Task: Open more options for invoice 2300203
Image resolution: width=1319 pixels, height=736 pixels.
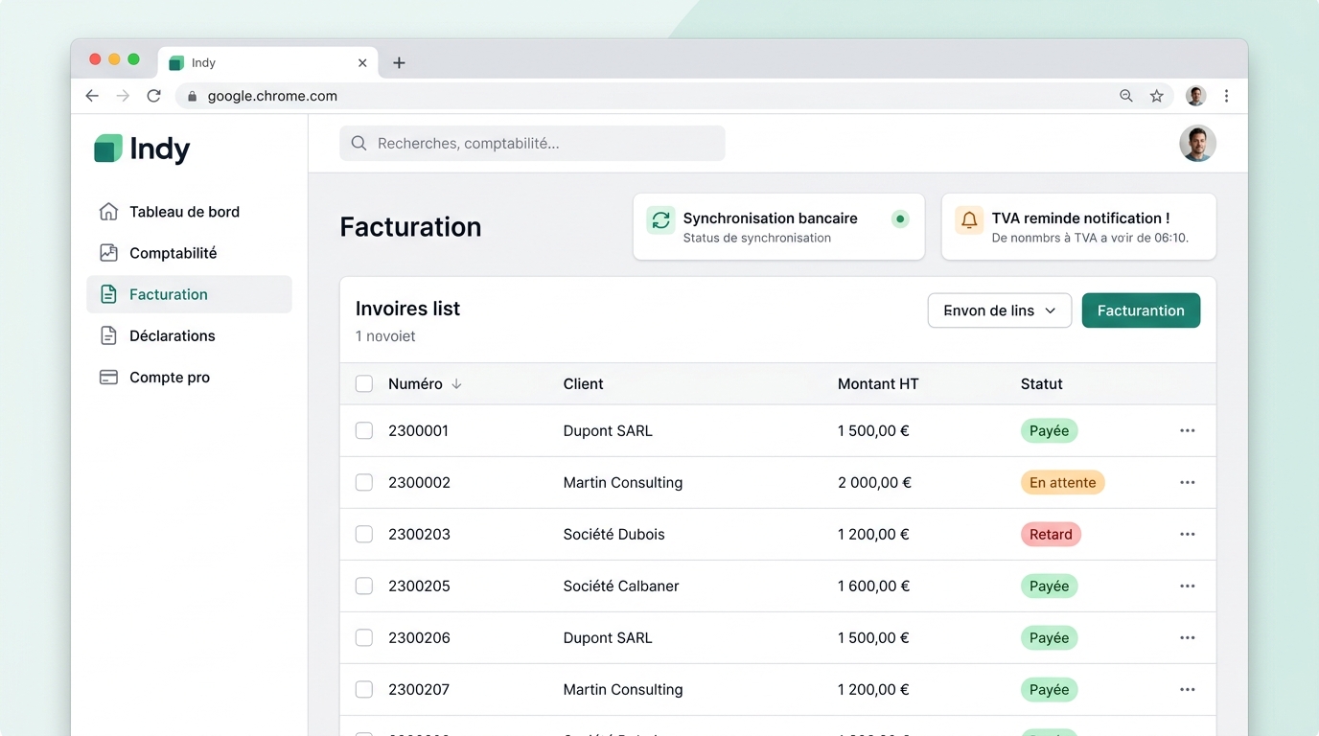Action: 1187,535
